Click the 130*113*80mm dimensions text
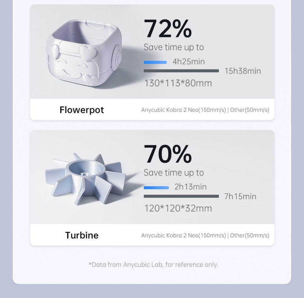 [178, 83]
